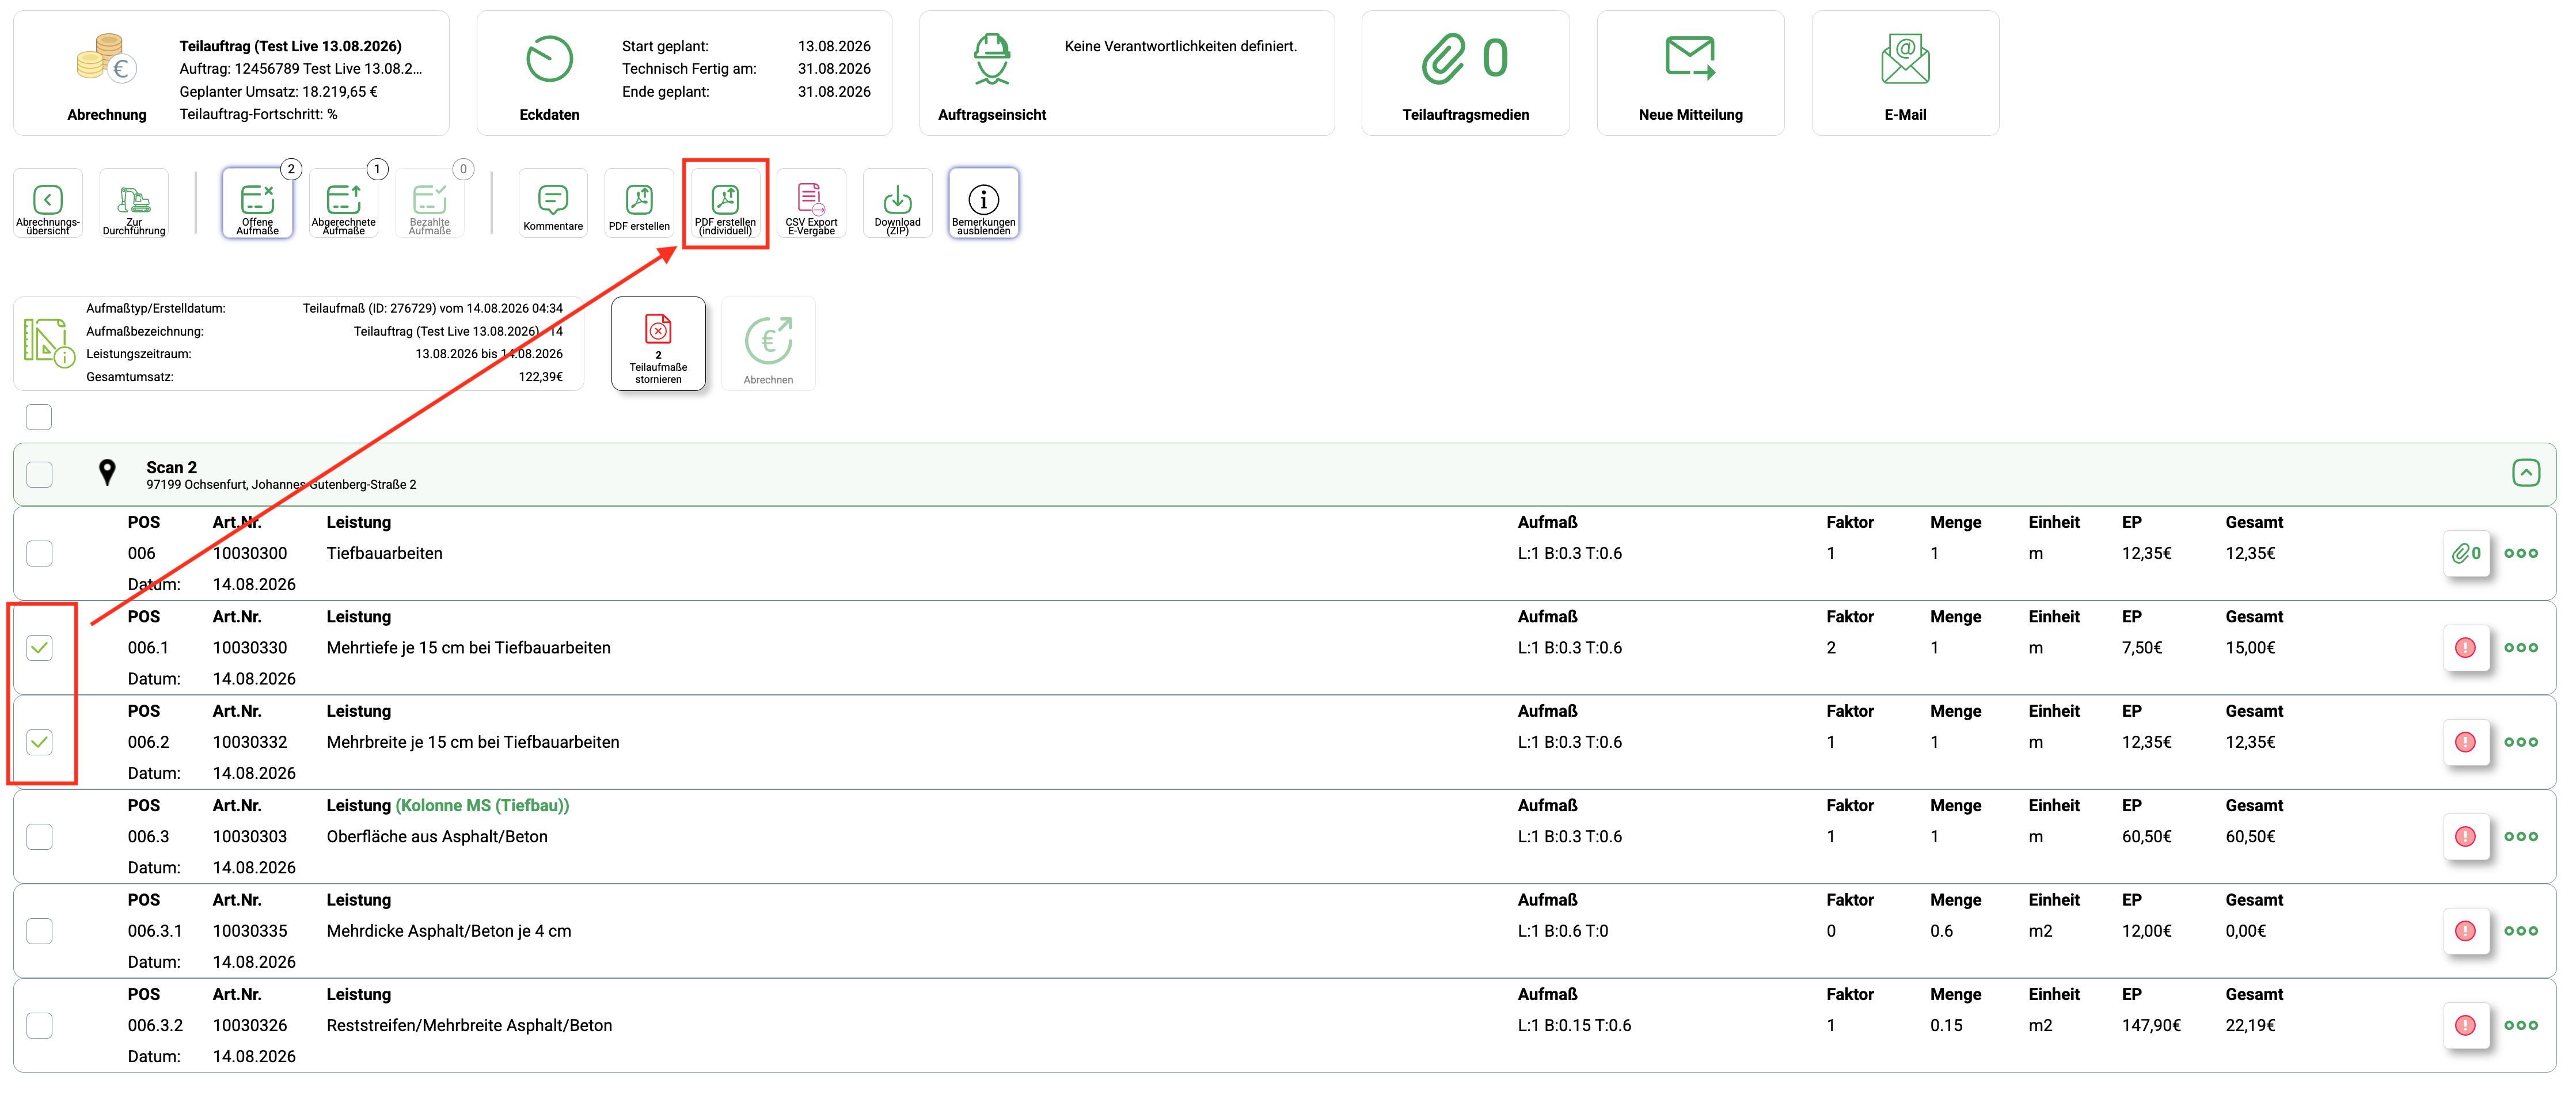
Task: Uncheck position 006.2 Mehrbreite checkbox
Action: click(39, 742)
